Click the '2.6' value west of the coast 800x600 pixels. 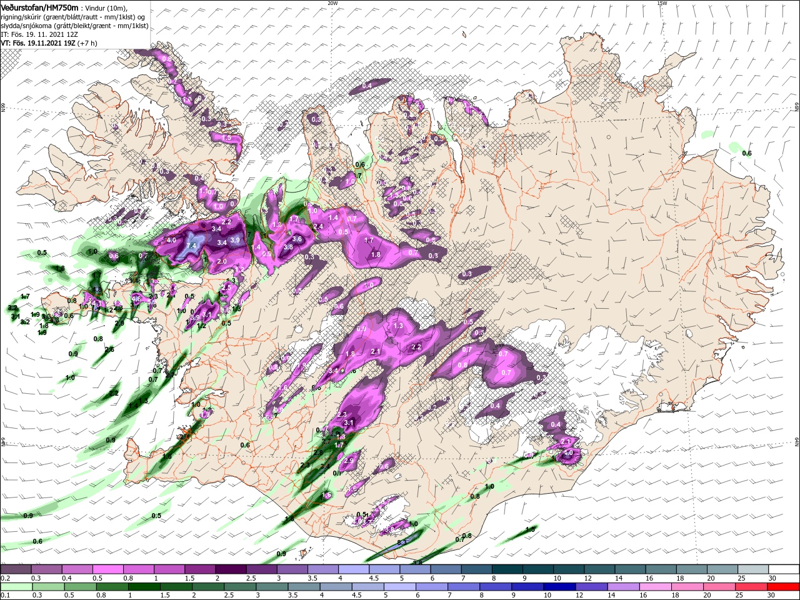tap(109, 349)
